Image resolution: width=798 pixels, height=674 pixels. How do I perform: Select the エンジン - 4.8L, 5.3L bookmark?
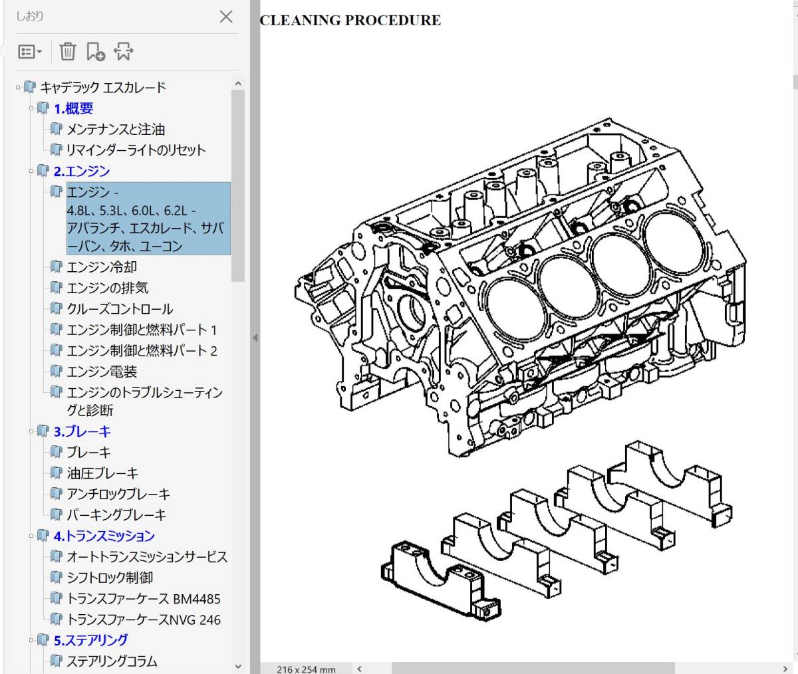(x=148, y=219)
